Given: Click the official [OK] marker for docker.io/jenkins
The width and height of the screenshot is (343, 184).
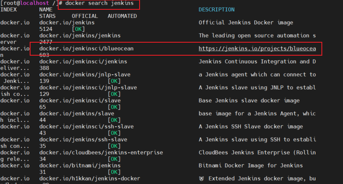Looking at the screenshot, I should [78, 29].
